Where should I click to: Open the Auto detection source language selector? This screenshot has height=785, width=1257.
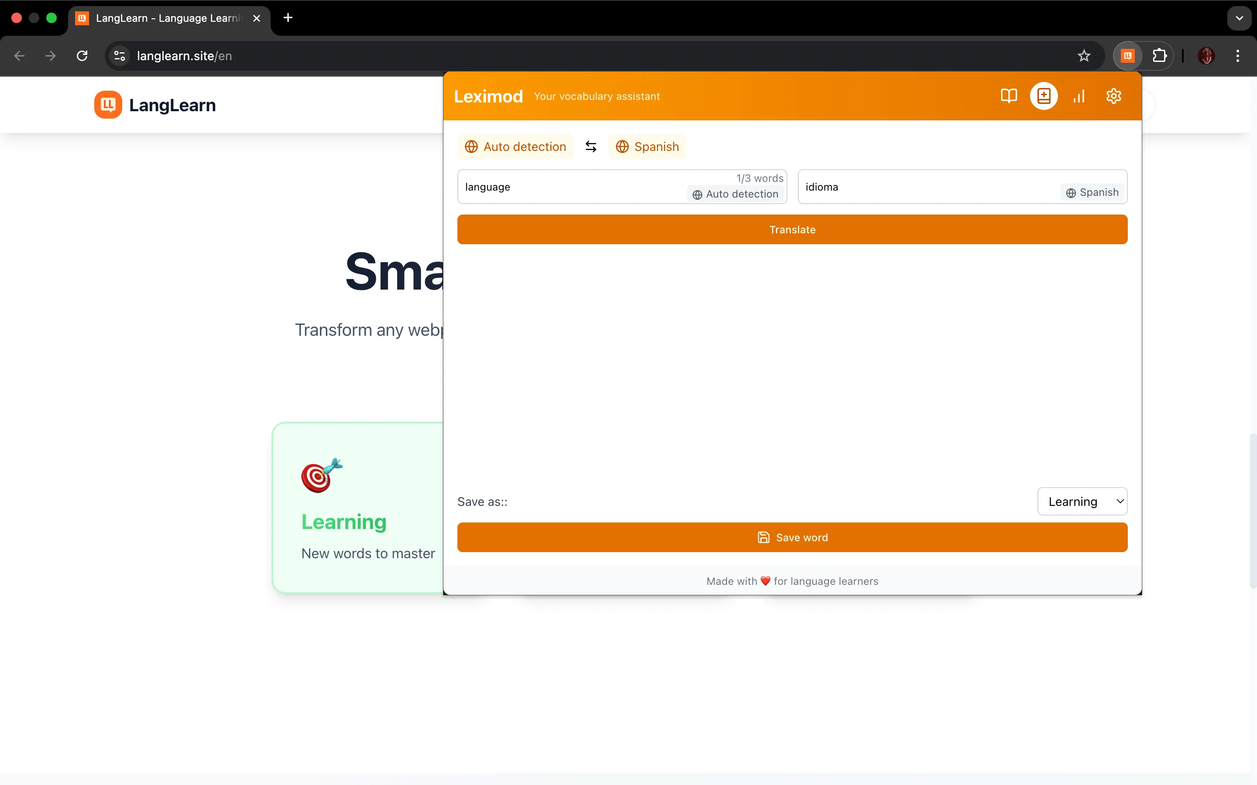pos(515,147)
